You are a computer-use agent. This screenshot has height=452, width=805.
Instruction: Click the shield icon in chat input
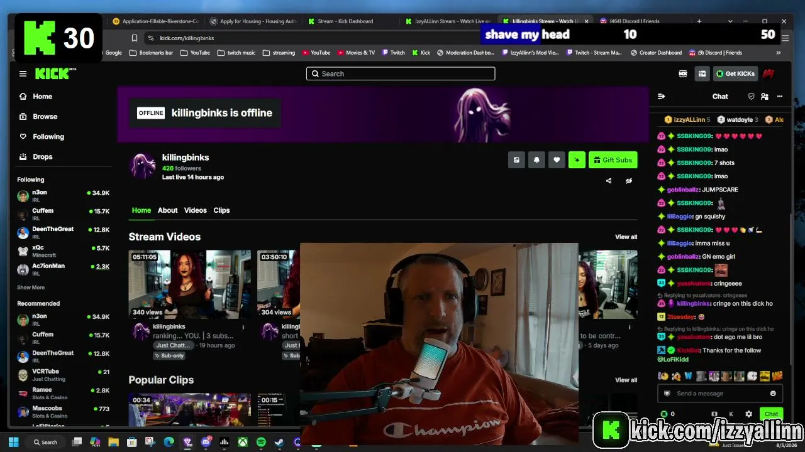coord(667,394)
